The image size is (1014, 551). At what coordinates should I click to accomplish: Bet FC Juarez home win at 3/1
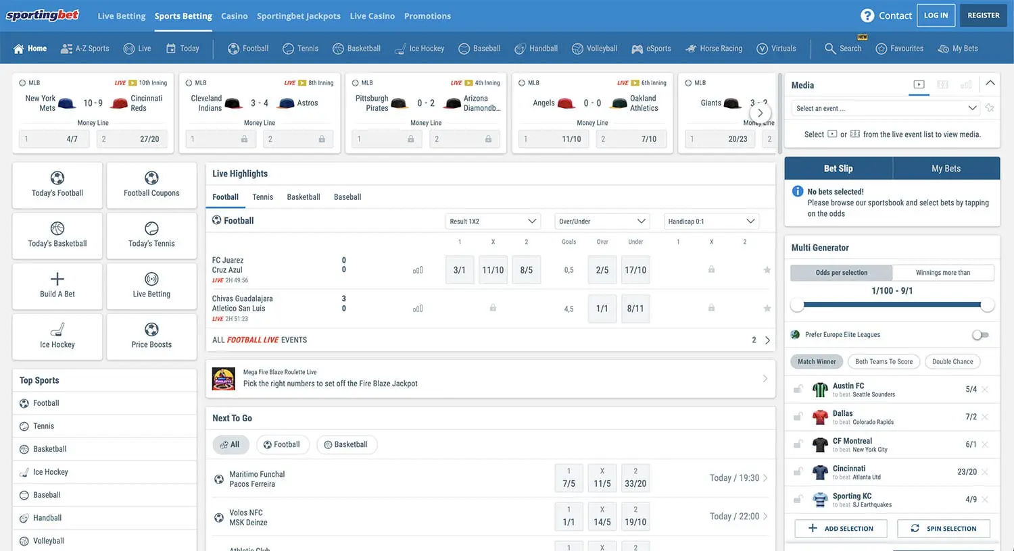pos(460,270)
